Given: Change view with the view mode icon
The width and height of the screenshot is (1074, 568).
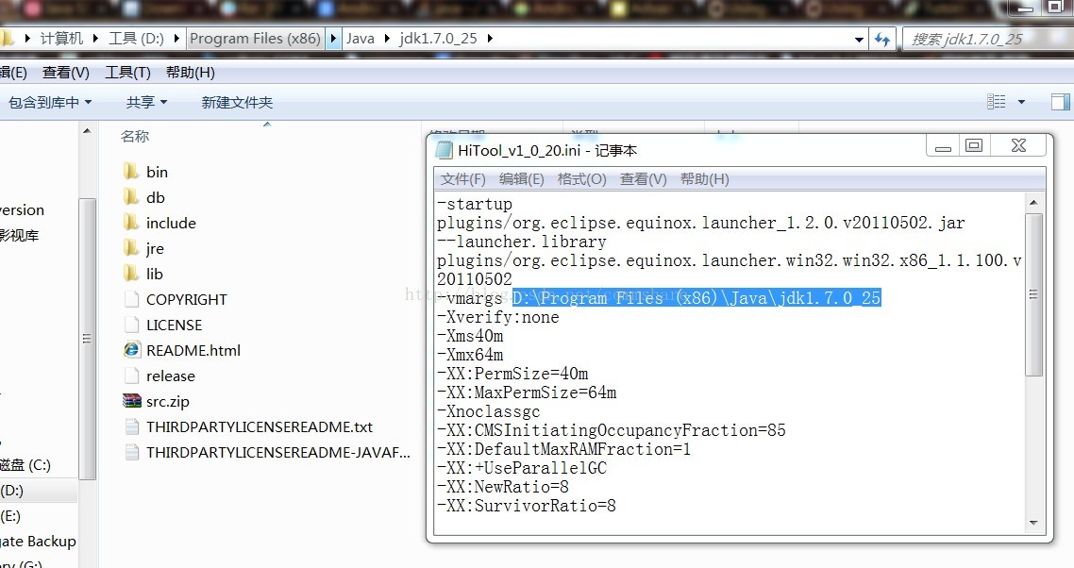Looking at the screenshot, I should pos(996,102).
